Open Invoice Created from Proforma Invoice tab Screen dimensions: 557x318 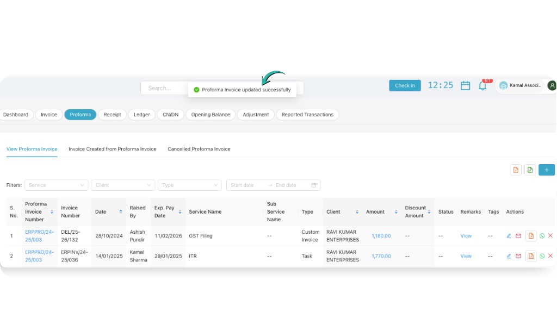click(x=112, y=149)
